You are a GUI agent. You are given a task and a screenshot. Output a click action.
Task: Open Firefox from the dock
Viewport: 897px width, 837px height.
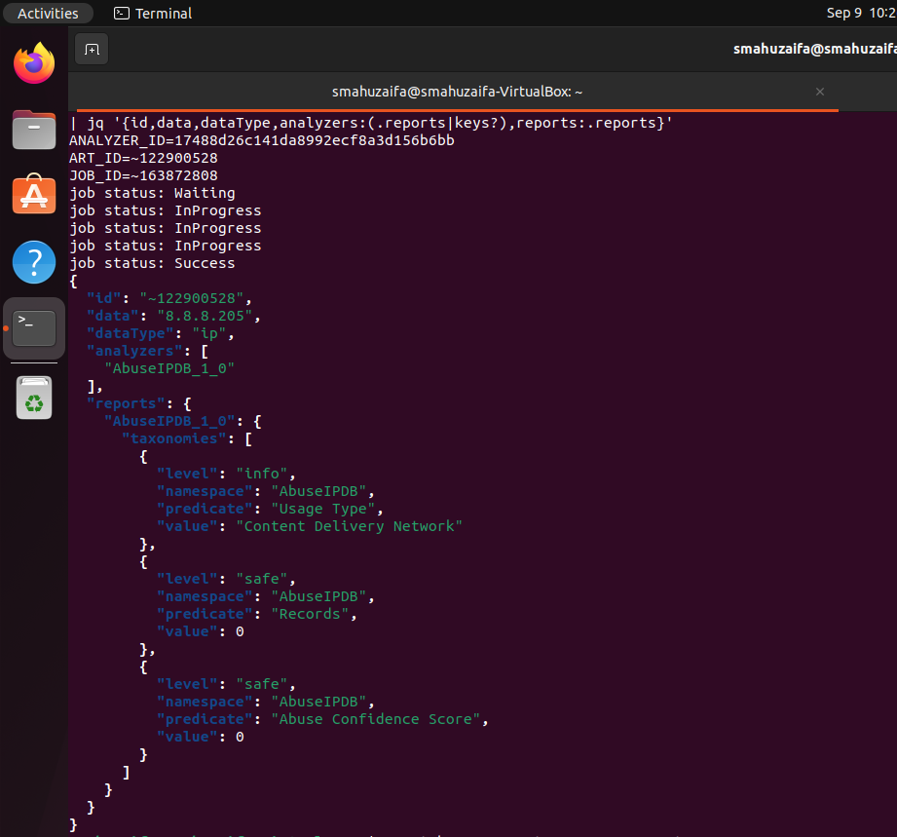click(33, 64)
